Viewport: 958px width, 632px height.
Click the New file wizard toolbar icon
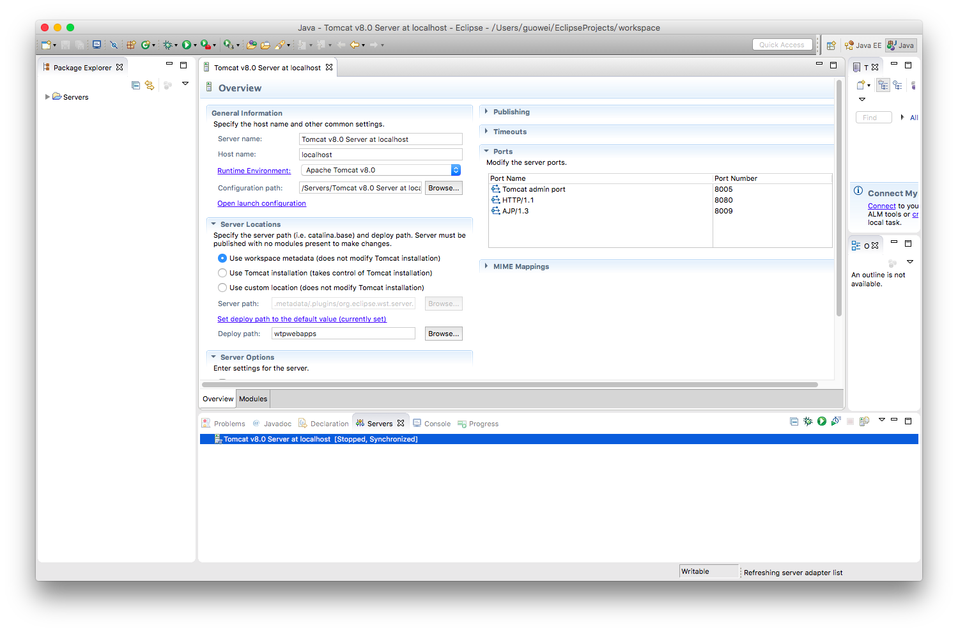(x=46, y=45)
